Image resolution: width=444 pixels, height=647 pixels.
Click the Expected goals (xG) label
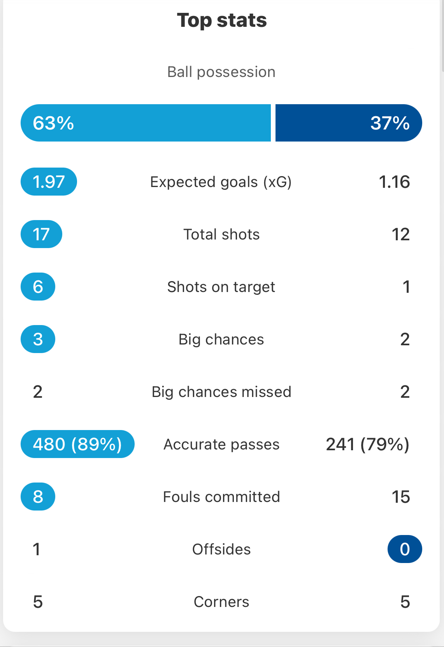coord(221,182)
